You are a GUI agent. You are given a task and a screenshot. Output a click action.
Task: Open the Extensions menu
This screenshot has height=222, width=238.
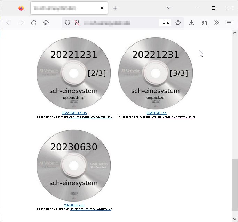[x=204, y=23]
